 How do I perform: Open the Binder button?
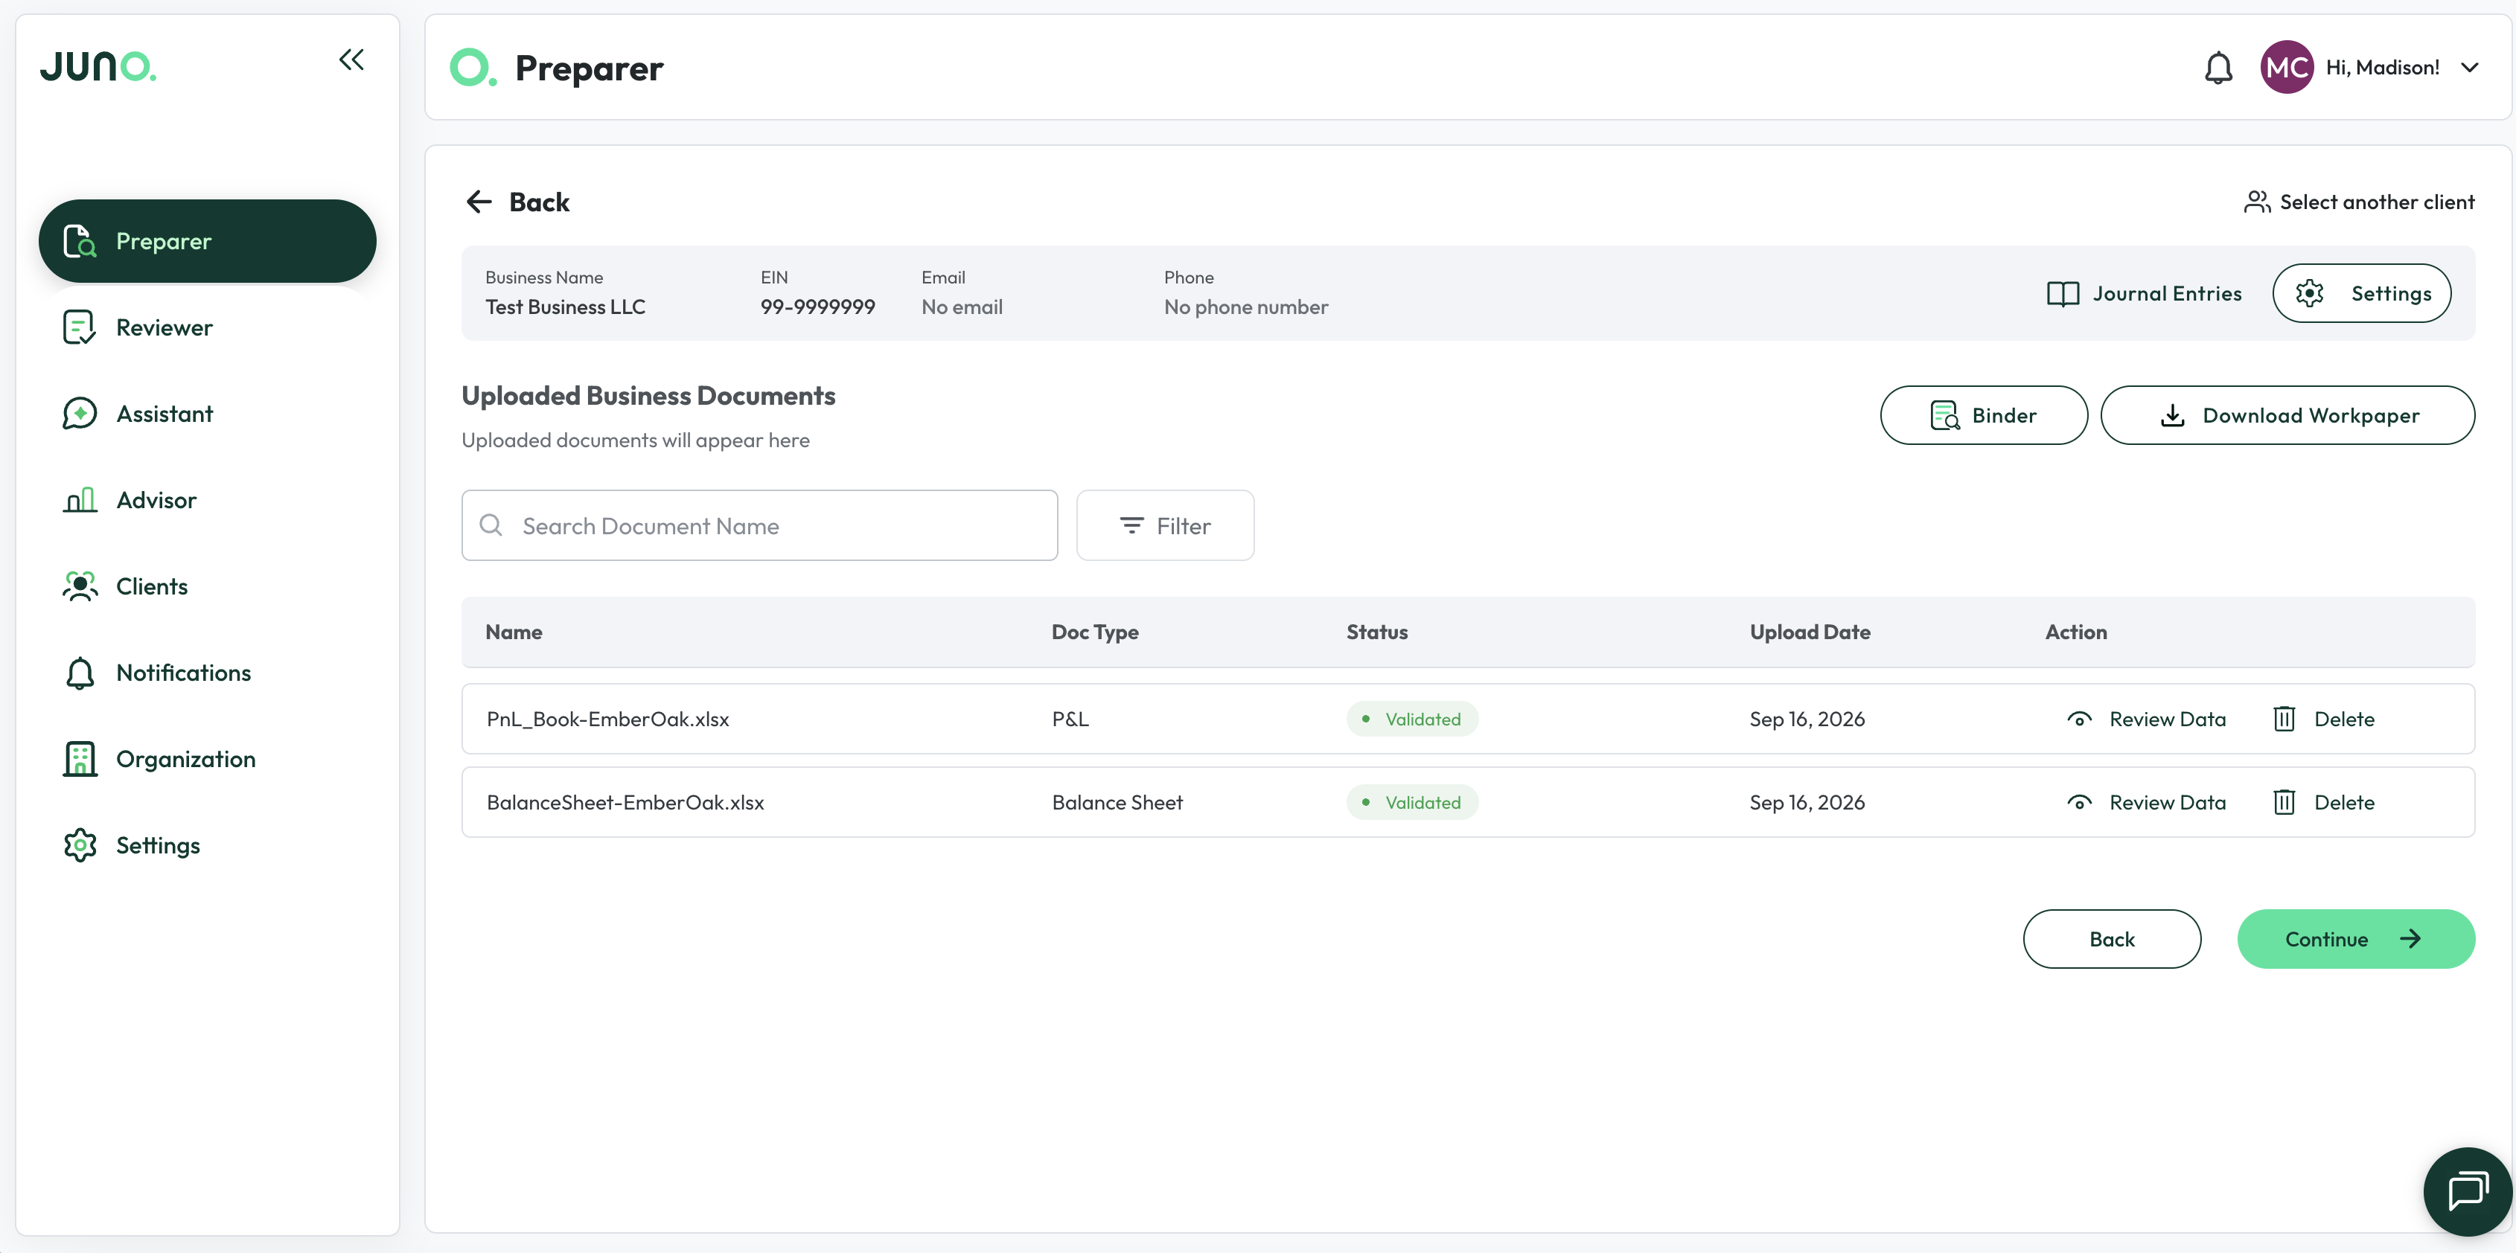1984,415
